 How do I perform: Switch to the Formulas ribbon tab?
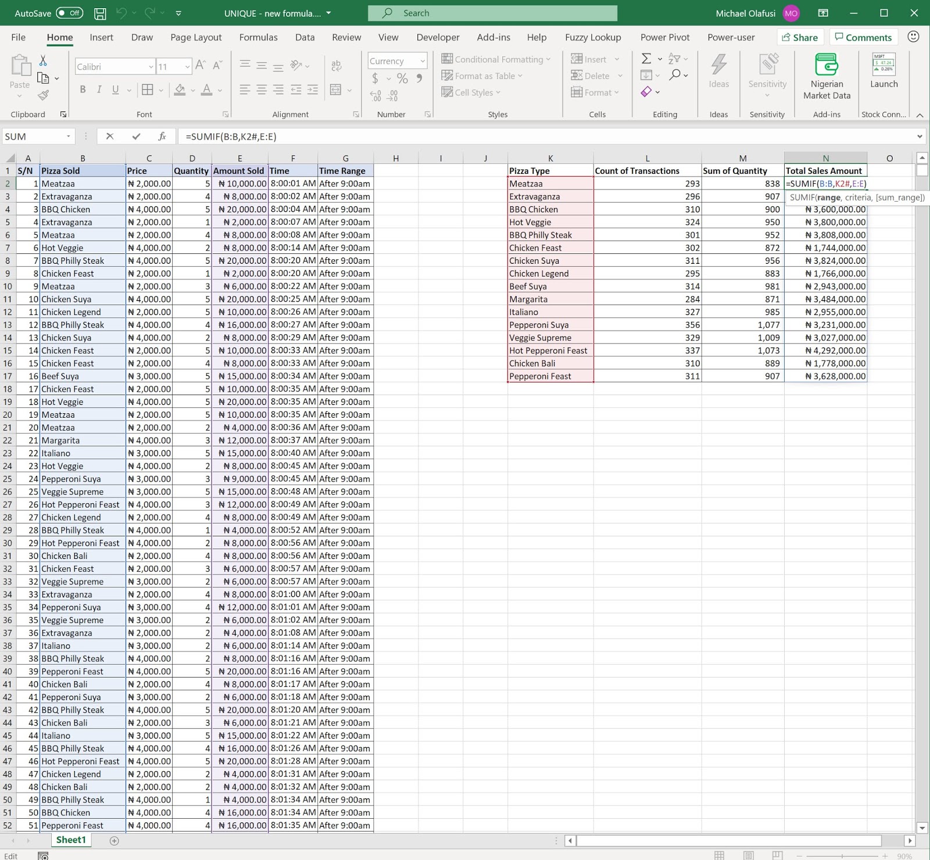tap(259, 37)
